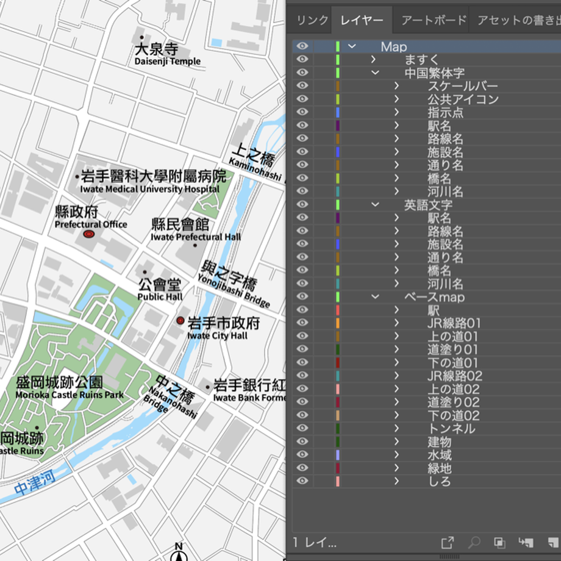Collapse the Map layer

click(352, 46)
